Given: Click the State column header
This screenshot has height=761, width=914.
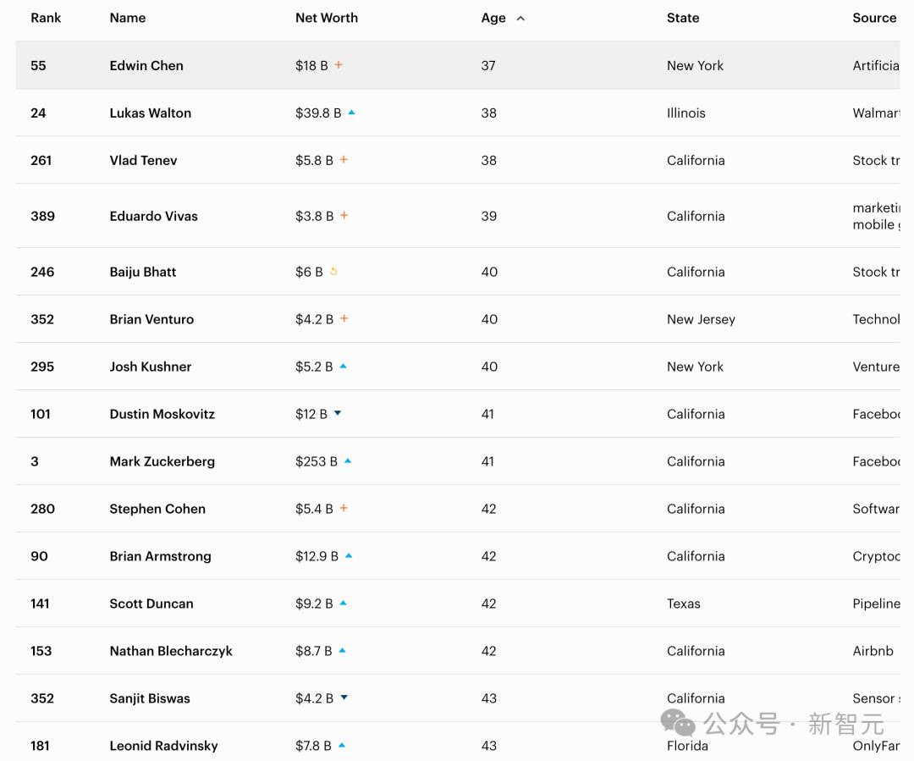Looking at the screenshot, I should click(x=683, y=18).
